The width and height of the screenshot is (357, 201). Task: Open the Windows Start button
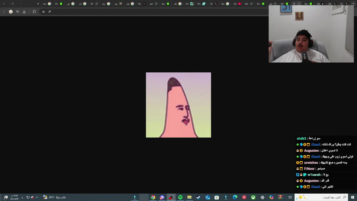353,197
